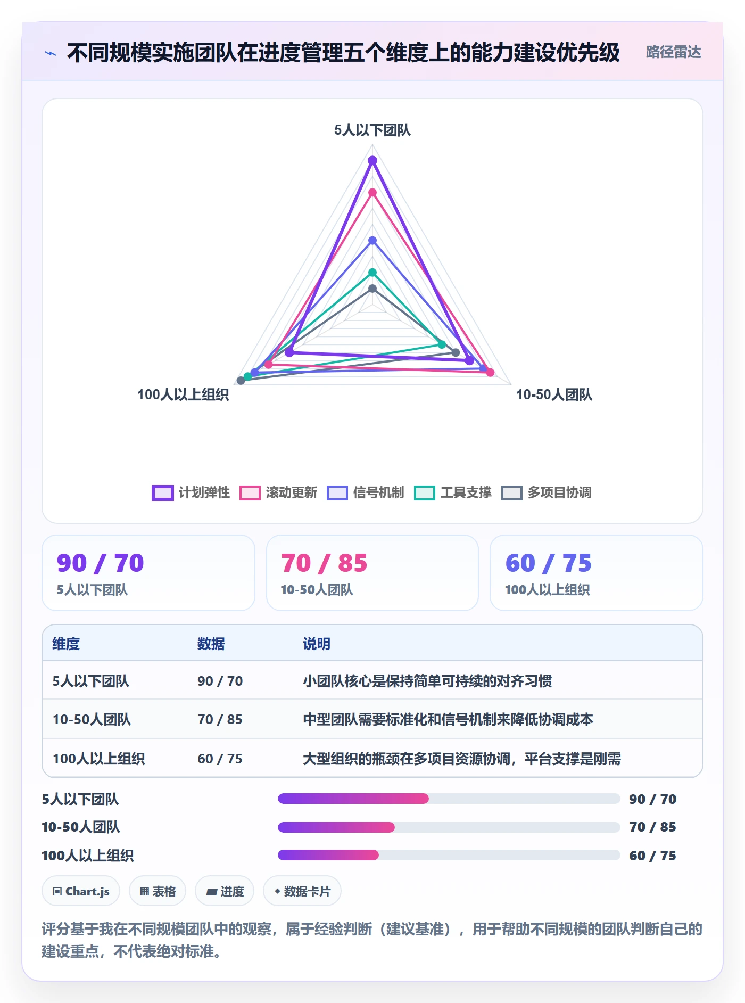745x1003 pixels.
Task: Click the 路径雷达 label in header
Action: tap(673, 52)
